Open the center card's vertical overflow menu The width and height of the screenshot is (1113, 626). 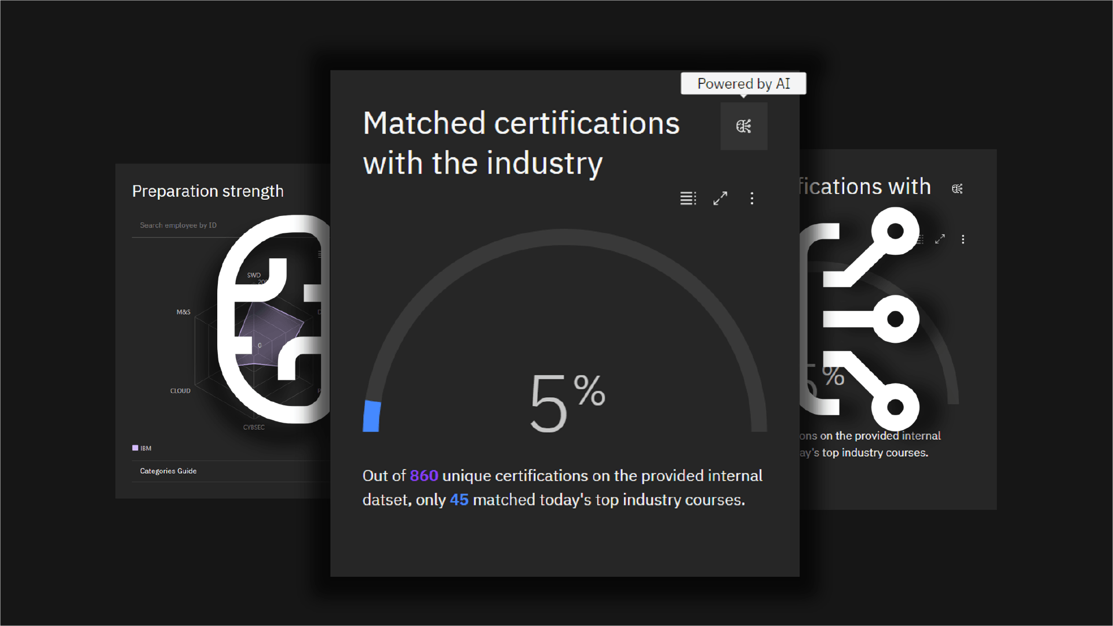(x=752, y=199)
